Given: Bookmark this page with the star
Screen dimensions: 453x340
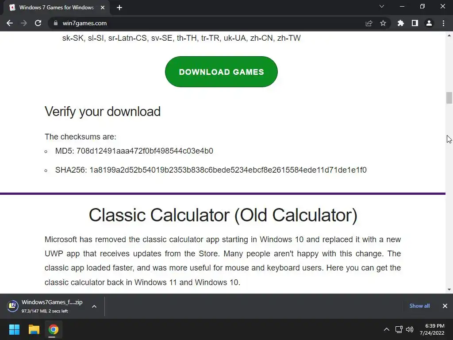Looking at the screenshot, I should click(x=383, y=23).
